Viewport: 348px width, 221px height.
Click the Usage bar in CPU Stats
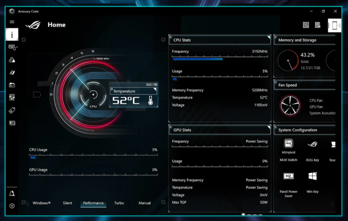click(x=220, y=78)
